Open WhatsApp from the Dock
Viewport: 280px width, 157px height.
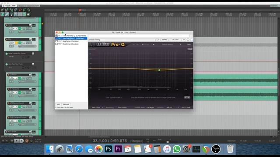[x=177, y=149]
